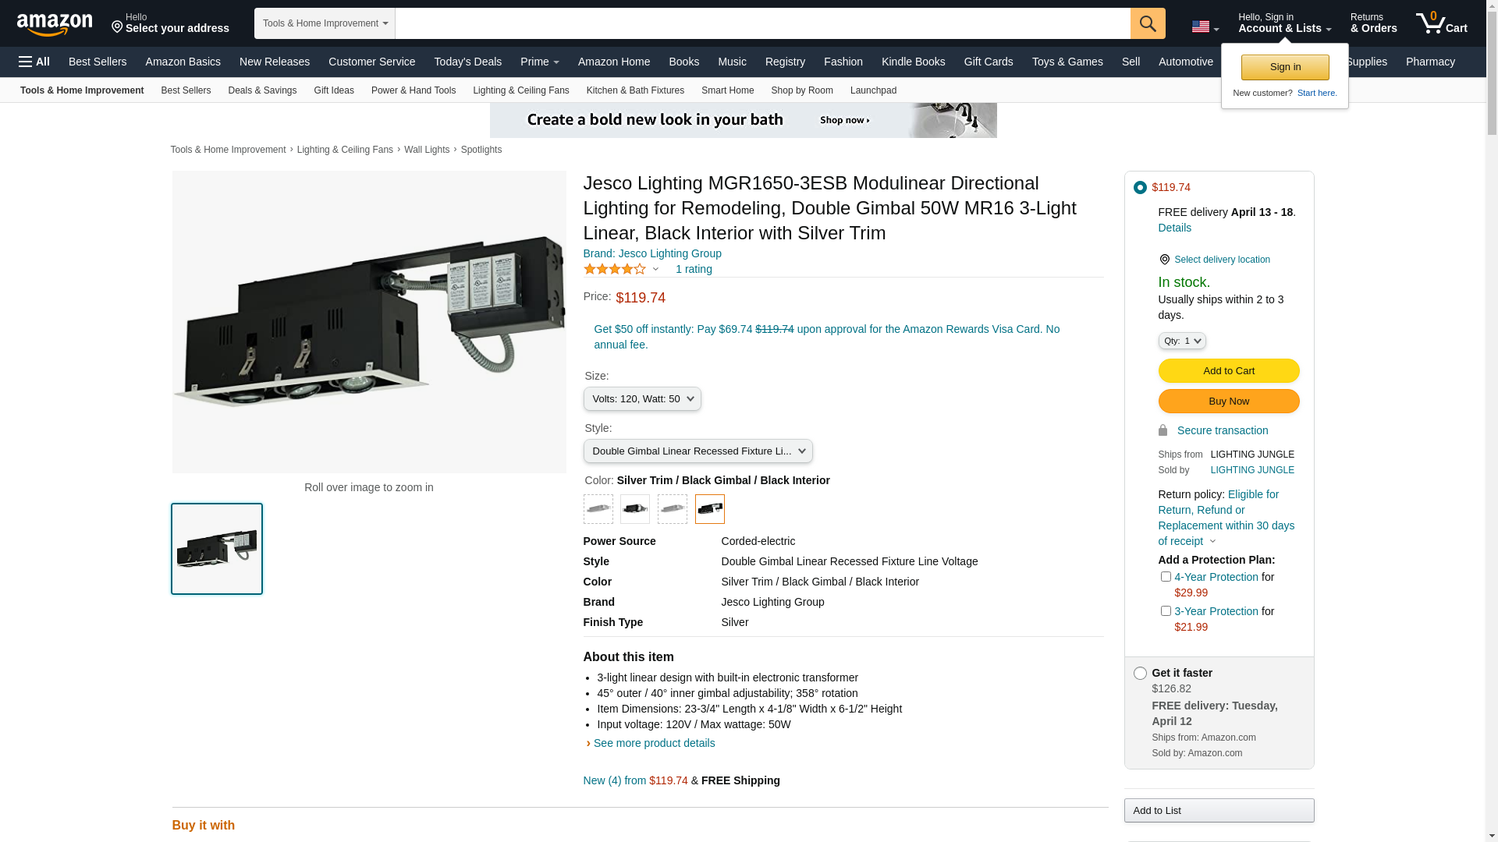
Task: Click the star rating icons
Action: tap(615, 269)
